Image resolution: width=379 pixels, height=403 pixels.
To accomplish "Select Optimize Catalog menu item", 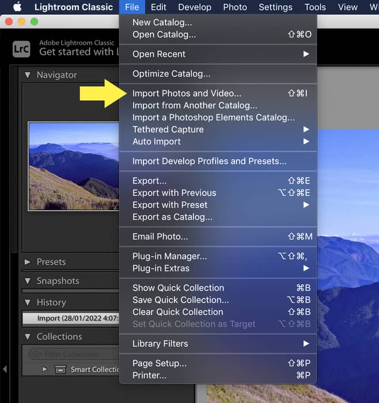I will pyautogui.click(x=218, y=74).
